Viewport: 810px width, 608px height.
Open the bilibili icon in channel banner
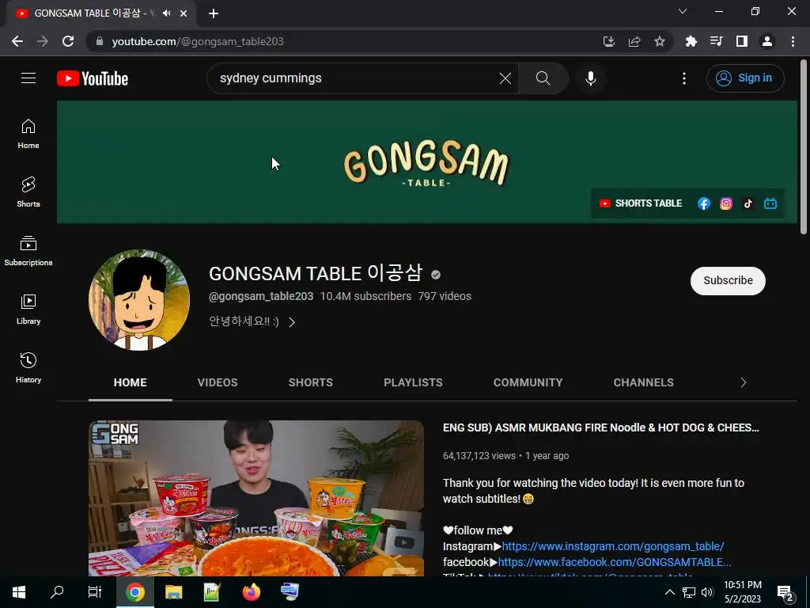tap(770, 203)
